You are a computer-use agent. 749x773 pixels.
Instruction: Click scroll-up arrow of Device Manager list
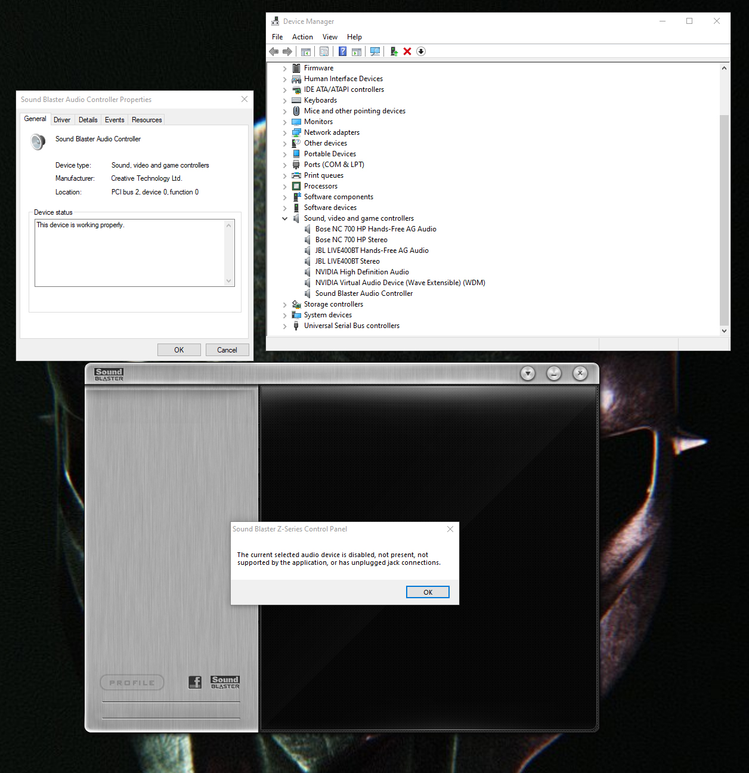(724, 68)
